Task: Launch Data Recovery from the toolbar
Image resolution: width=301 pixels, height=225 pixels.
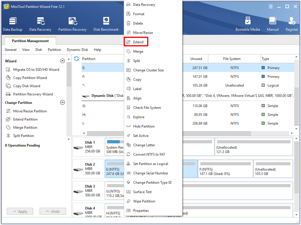Action: click(40, 24)
